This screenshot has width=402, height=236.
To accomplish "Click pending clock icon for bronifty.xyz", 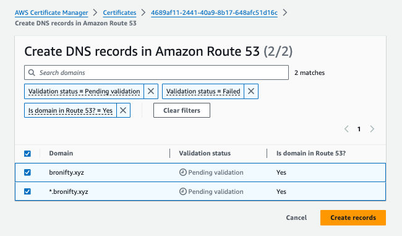I will pos(183,172).
